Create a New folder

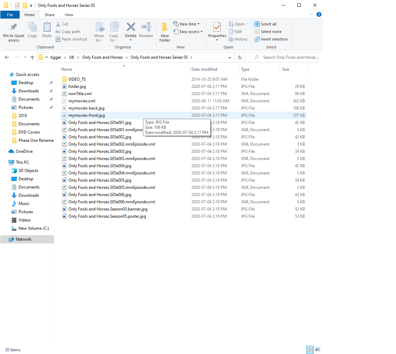[165, 32]
